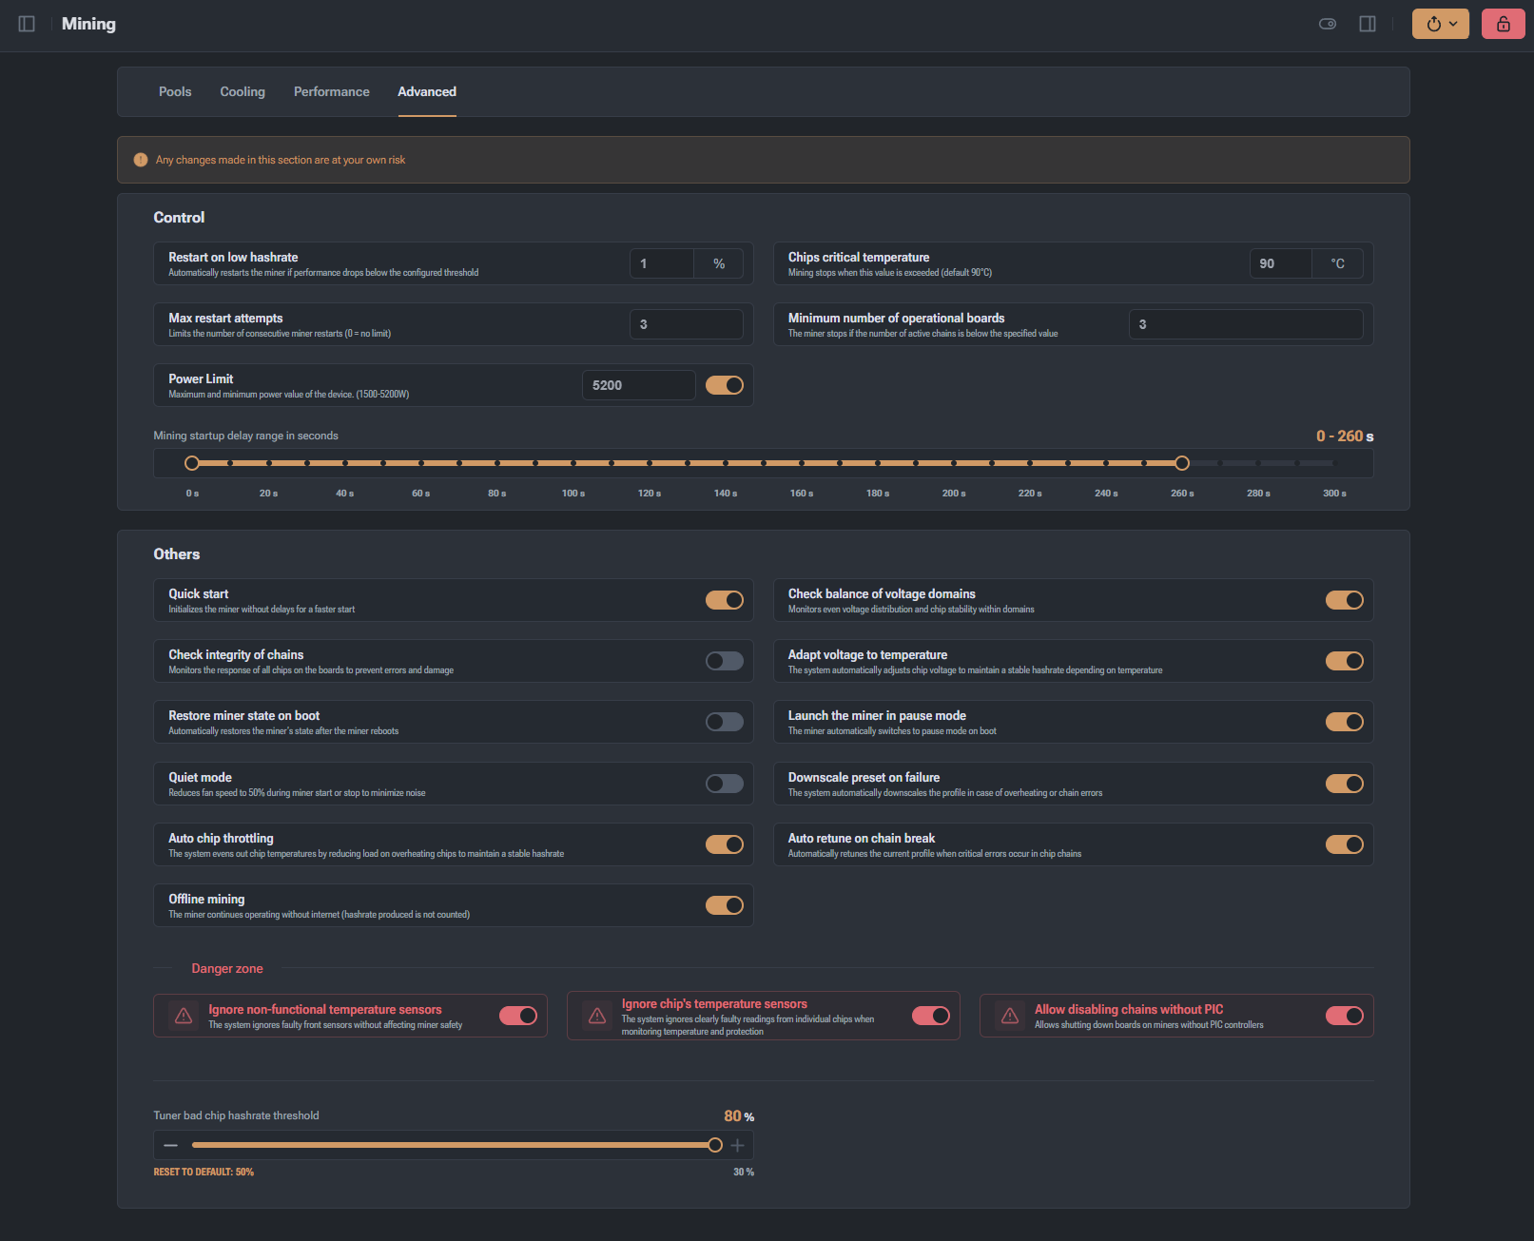
Task: Turn off Quick start
Action: [x=725, y=600]
